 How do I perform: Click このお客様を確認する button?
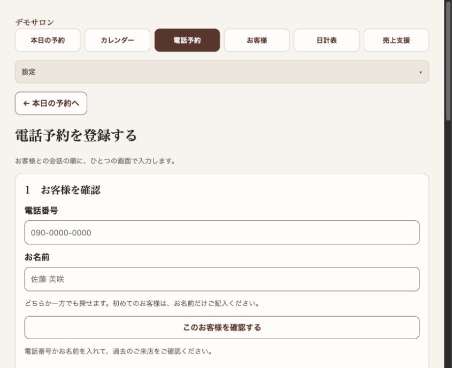pyautogui.click(x=222, y=327)
